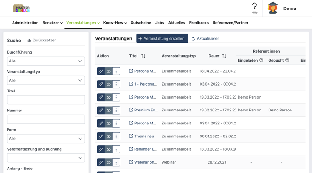
Task: Sort the table by Titel
Action: pos(143,56)
